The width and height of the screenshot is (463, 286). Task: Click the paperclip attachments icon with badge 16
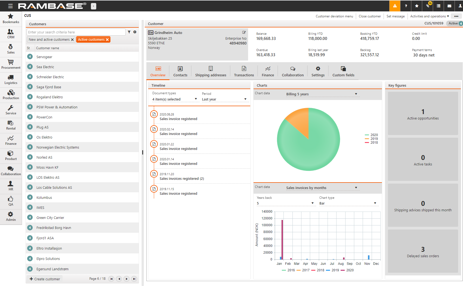(x=428, y=6)
